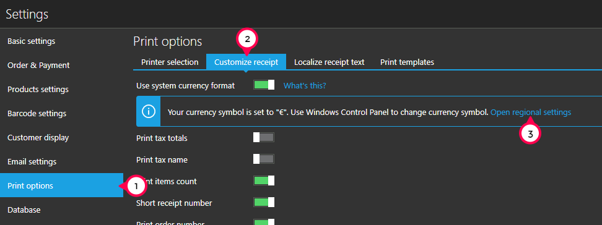Click the "Use system currency format" label
Screen dimensions: 602x225
click(x=185, y=85)
